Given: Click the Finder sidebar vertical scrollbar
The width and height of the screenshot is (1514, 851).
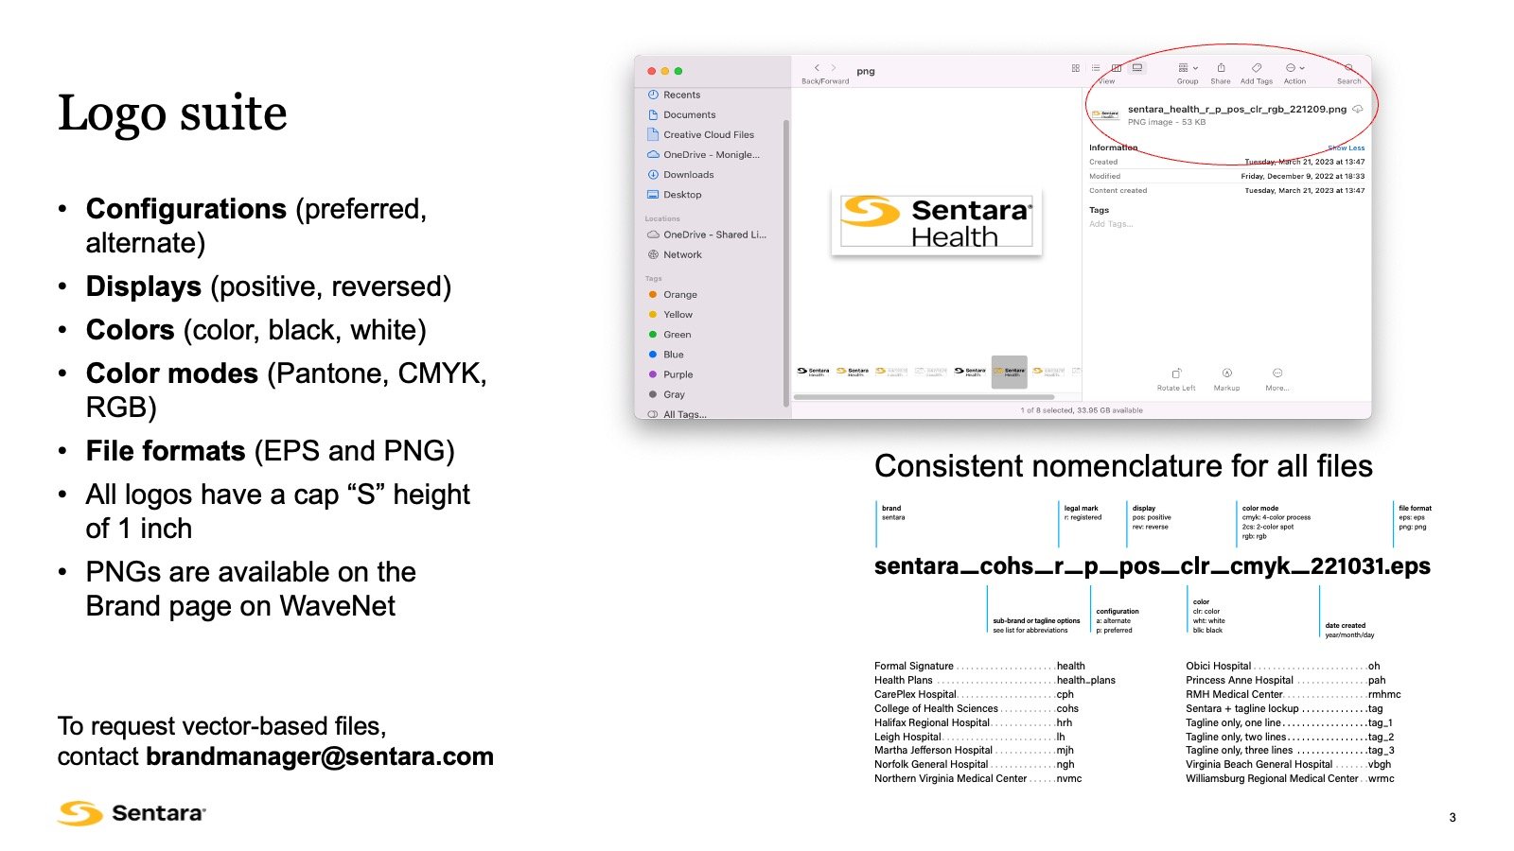Looking at the screenshot, I should coord(786,263).
